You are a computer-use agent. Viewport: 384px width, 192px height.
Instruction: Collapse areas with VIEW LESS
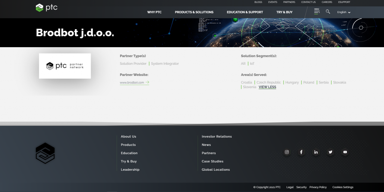[x=267, y=87]
